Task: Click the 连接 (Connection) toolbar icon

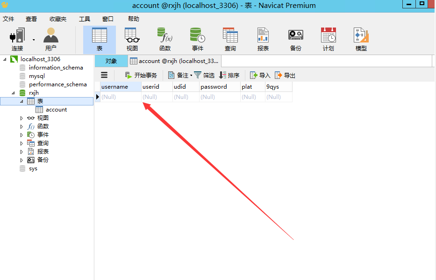Action: pos(17,39)
